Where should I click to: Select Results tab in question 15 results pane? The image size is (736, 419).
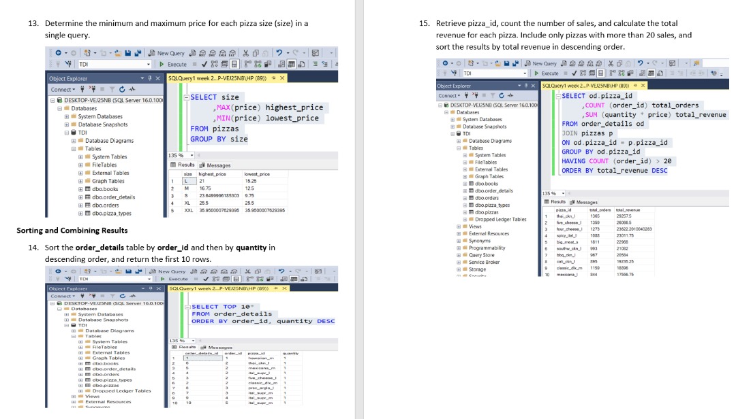click(555, 201)
